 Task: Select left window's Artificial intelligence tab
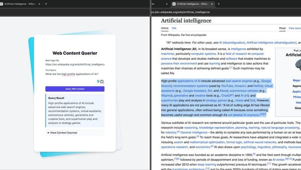coord(20,4)
